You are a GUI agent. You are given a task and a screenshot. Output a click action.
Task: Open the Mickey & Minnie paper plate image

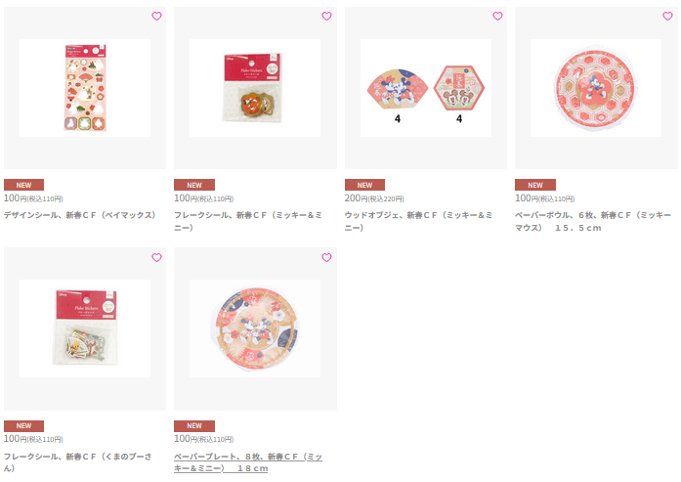pyautogui.click(x=255, y=329)
